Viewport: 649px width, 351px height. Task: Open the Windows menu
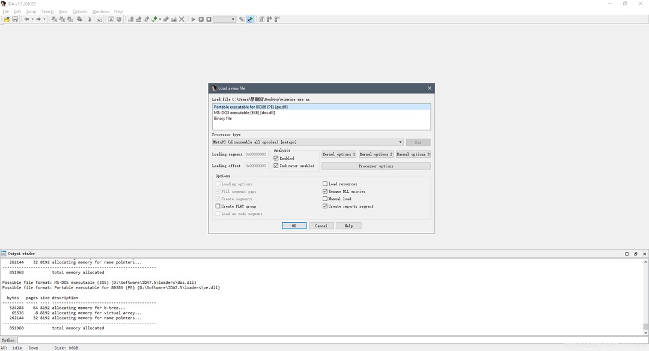coord(100,11)
